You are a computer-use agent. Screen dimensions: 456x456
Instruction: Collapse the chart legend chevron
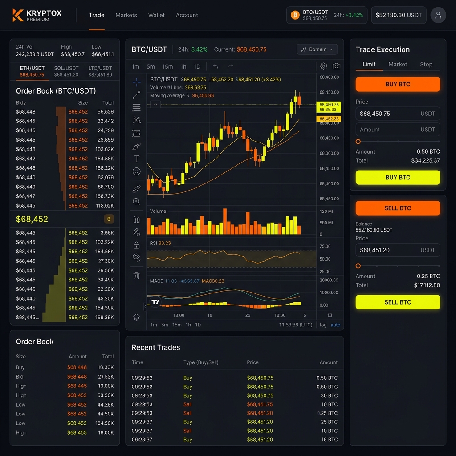point(155,104)
